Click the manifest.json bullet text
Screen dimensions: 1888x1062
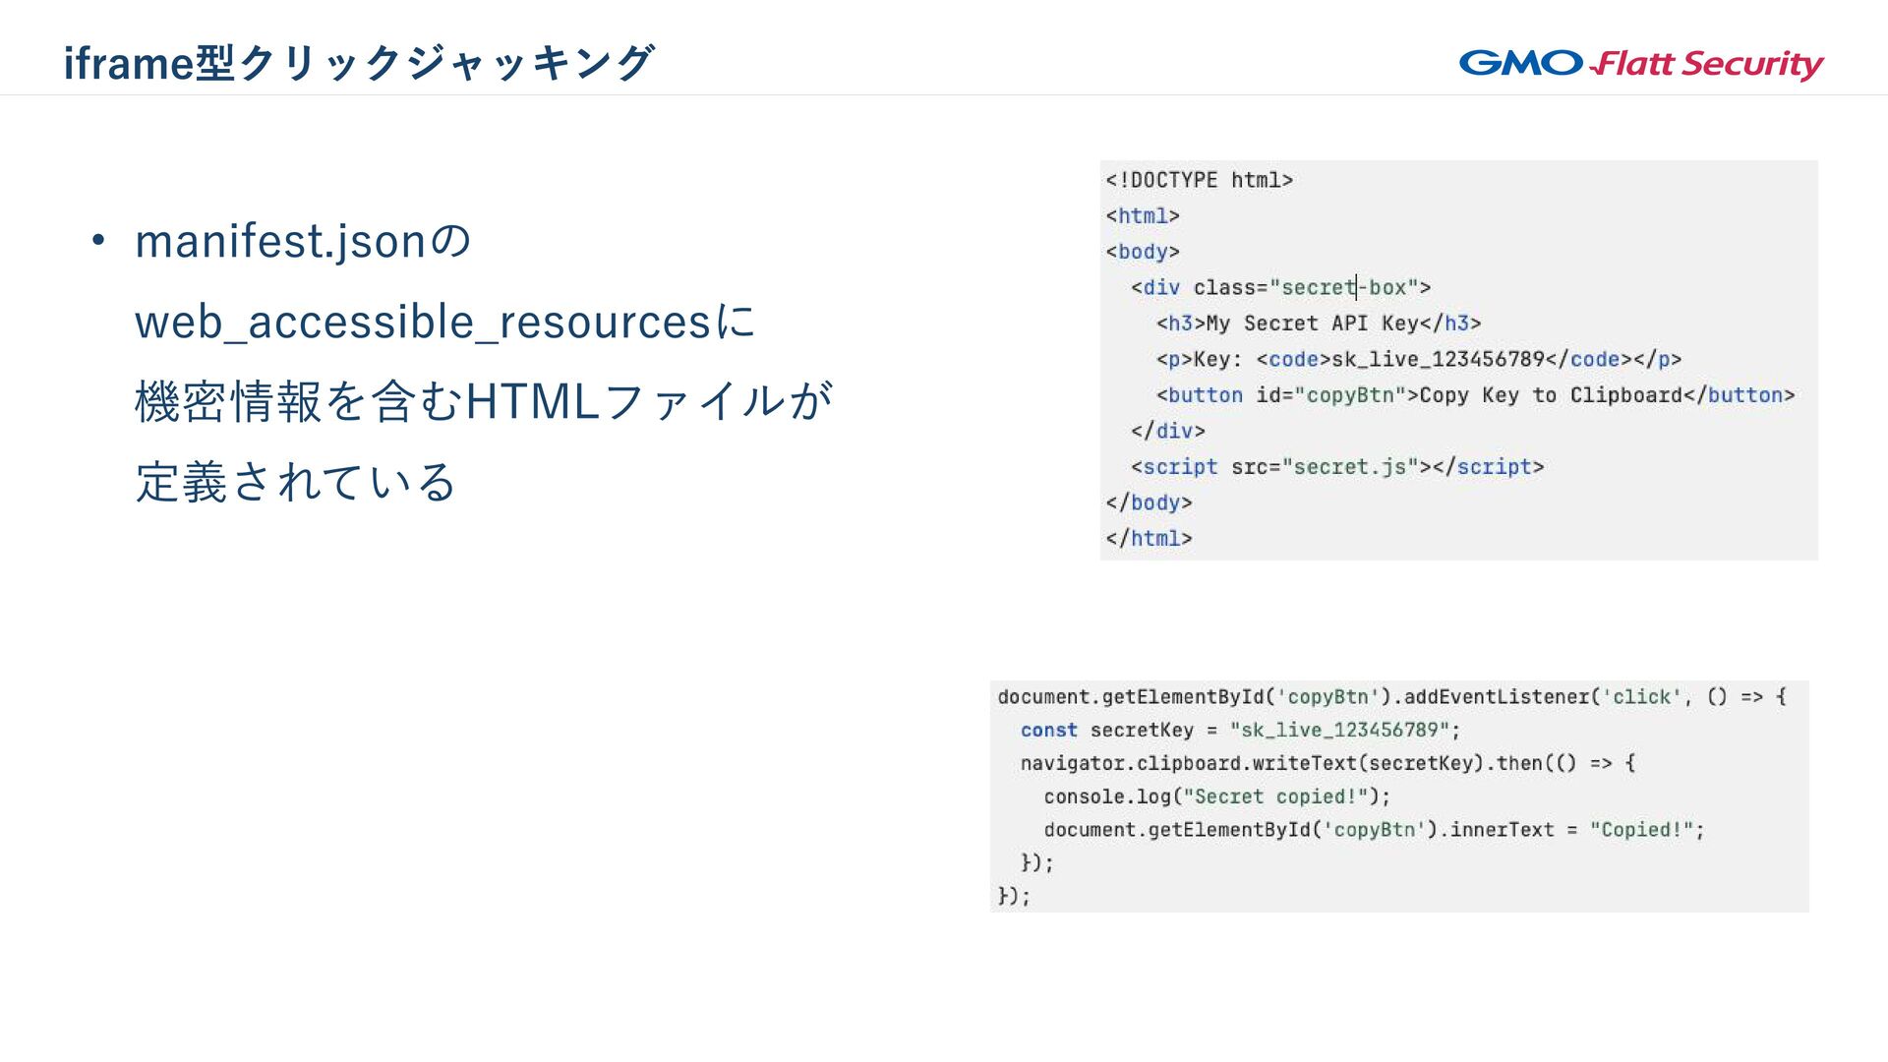(x=303, y=241)
